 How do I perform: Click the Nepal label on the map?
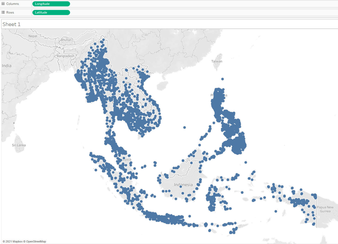tap(33, 36)
